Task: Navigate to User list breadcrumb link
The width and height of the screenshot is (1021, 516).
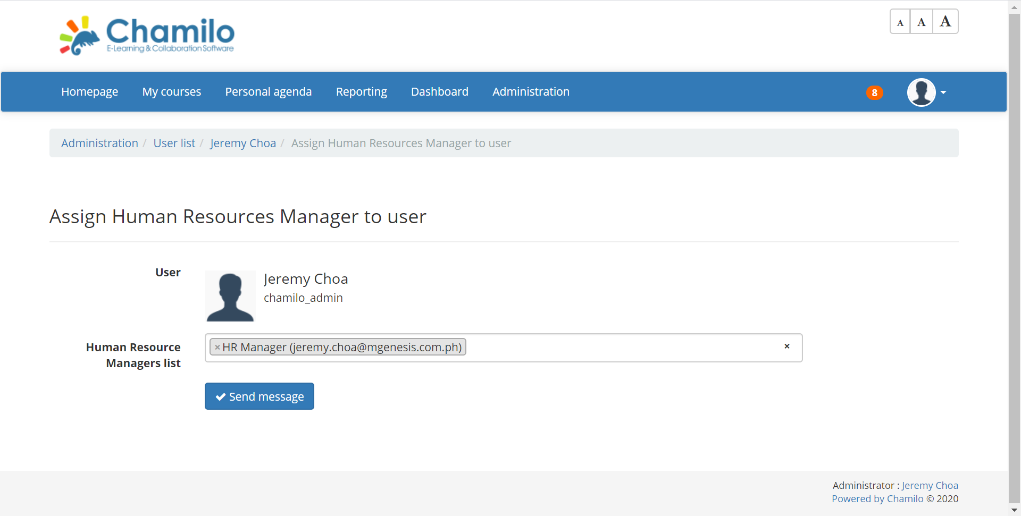Action: (174, 143)
